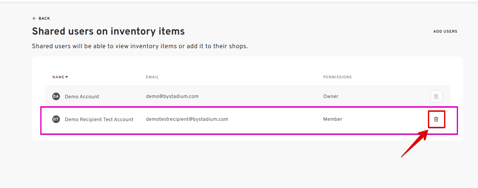Image resolution: width=478 pixels, height=188 pixels.
Task: Click the trash icon in Demo Account row
Action: coord(436,96)
